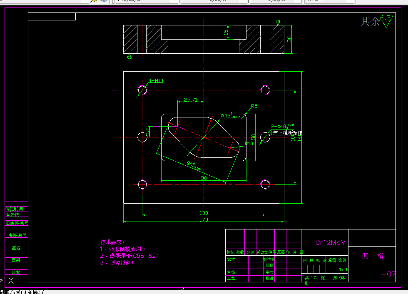Select the 旧底图总号 side margin label
Image resolution: width=408 pixels, height=294 pixels.
pyautogui.click(x=17, y=223)
